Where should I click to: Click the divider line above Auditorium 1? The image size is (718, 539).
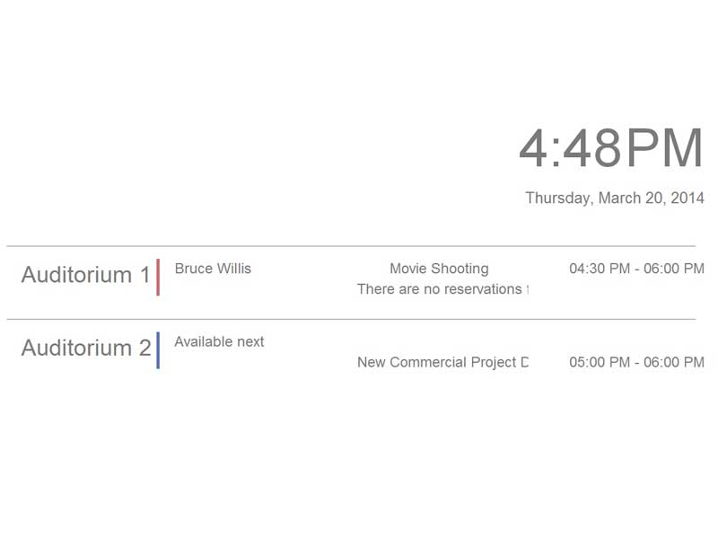(351, 246)
